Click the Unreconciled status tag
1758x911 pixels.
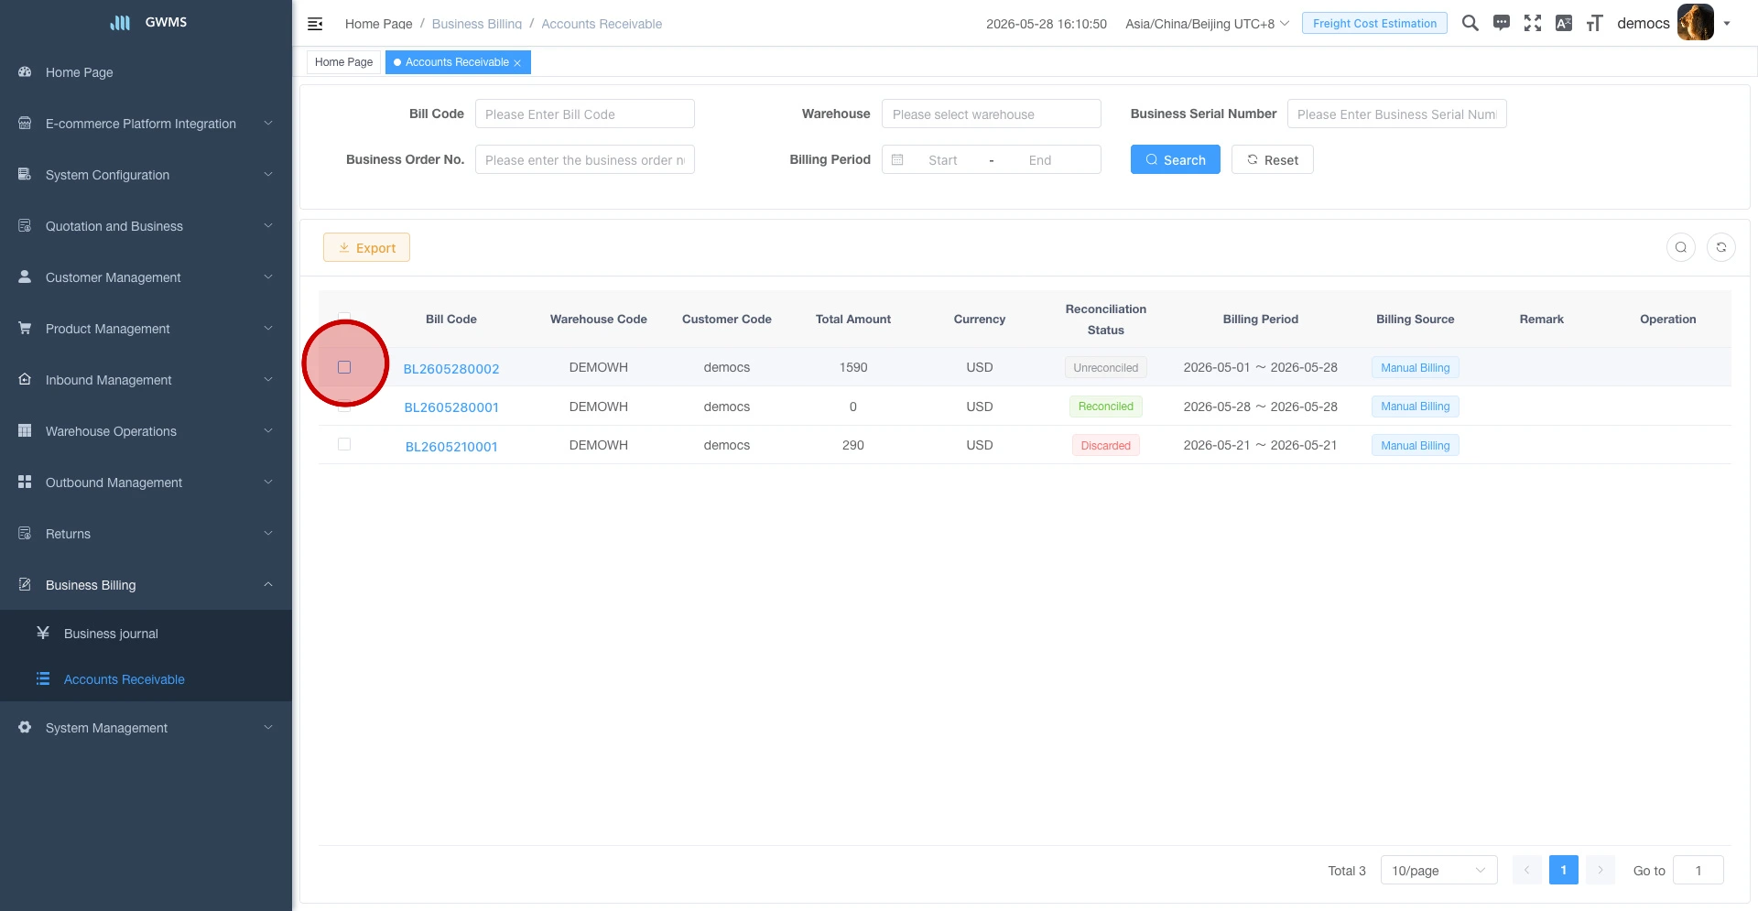pyautogui.click(x=1105, y=368)
